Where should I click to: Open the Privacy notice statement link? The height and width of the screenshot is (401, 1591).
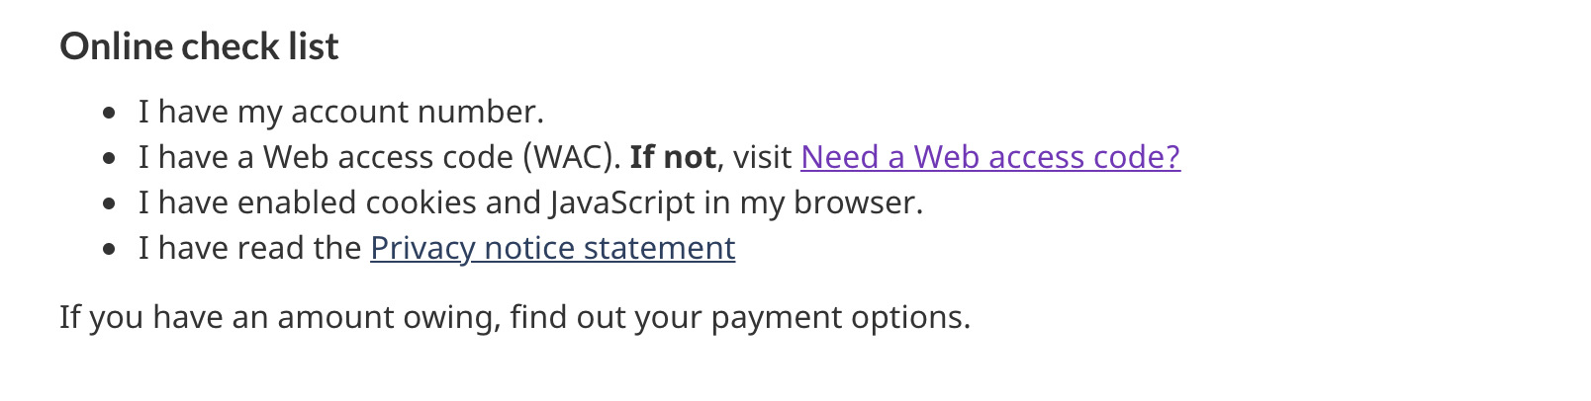(553, 248)
